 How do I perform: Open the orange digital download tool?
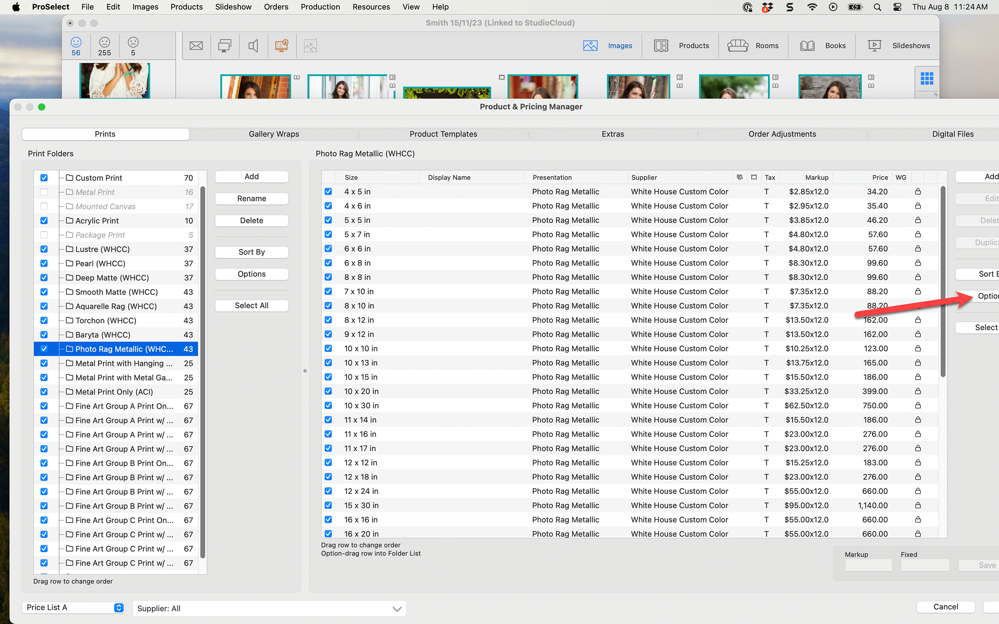282,45
